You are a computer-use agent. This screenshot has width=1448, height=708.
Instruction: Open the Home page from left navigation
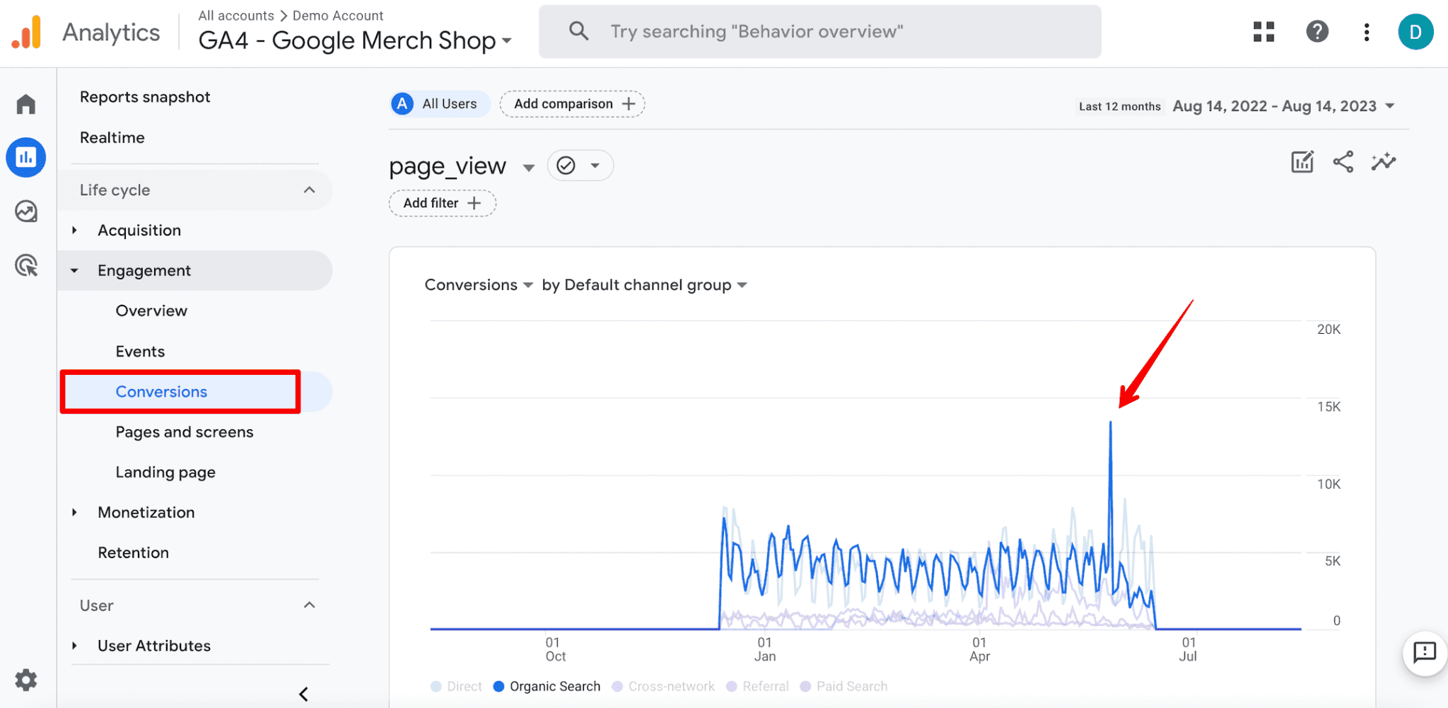point(25,103)
